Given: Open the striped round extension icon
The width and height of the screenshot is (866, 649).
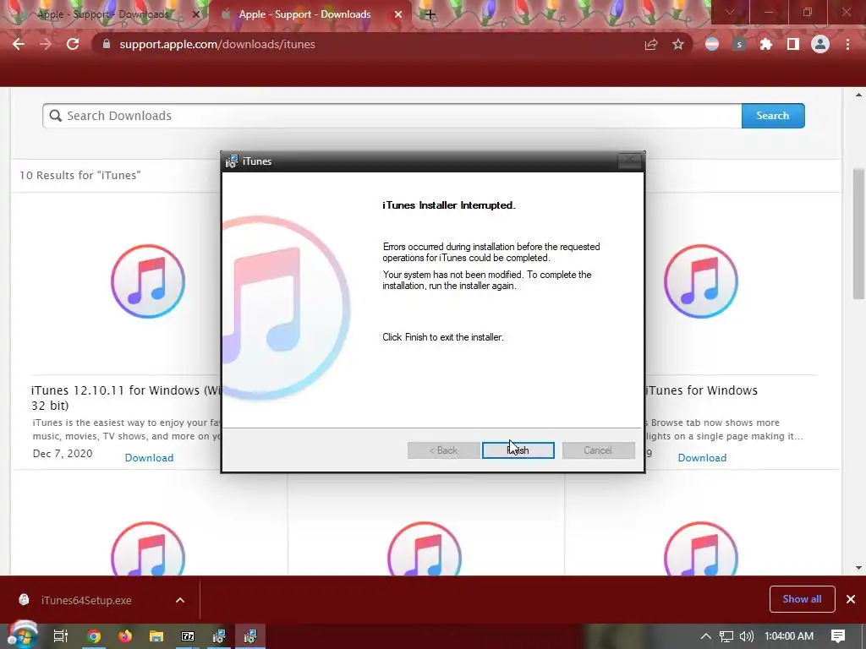Looking at the screenshot, I should pos(712,44).
